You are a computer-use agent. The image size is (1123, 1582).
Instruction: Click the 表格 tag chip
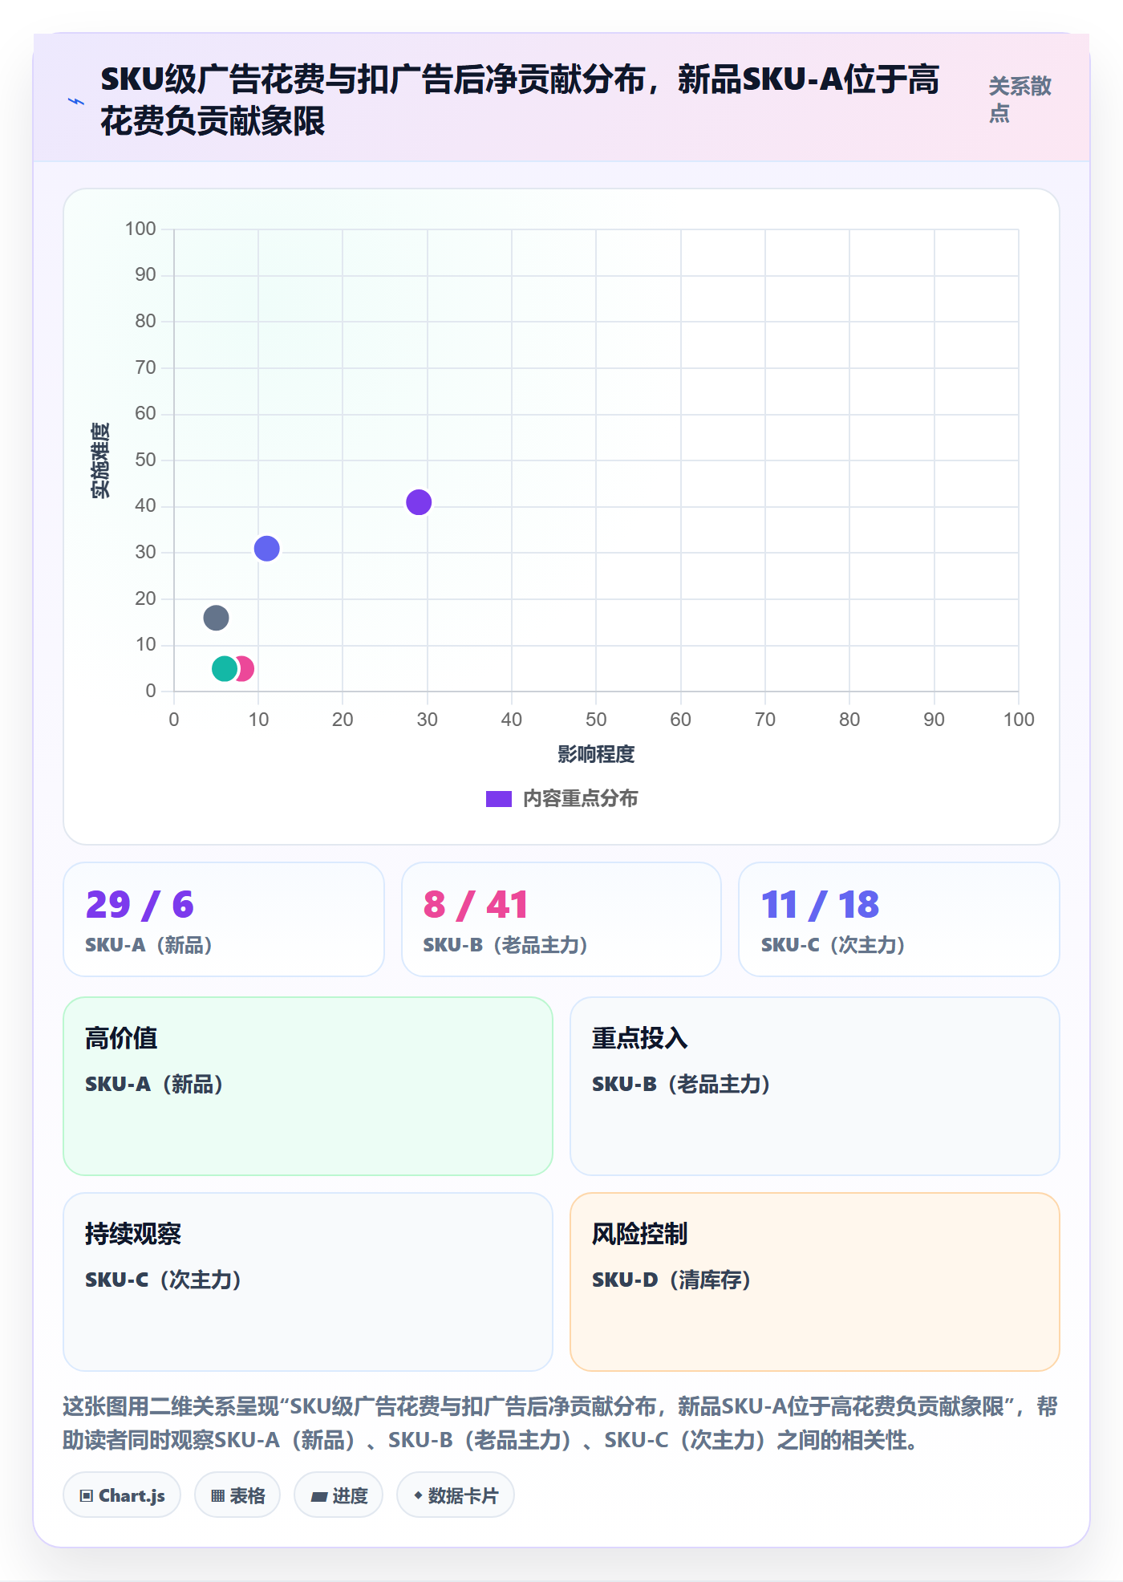pos(237,1495)
